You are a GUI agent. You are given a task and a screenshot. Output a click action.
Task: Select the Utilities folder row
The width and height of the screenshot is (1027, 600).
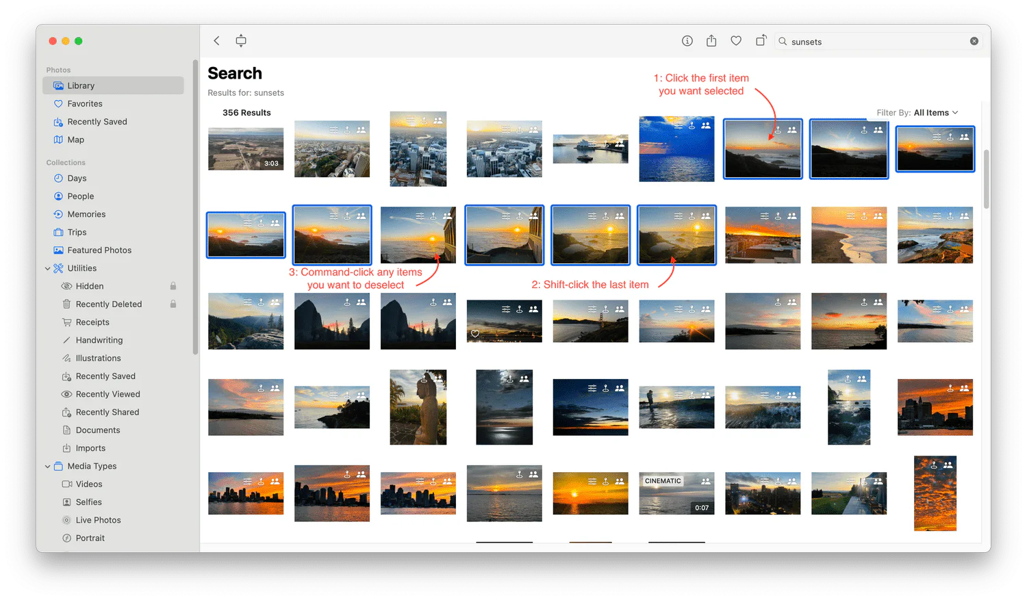pos(113,268)
